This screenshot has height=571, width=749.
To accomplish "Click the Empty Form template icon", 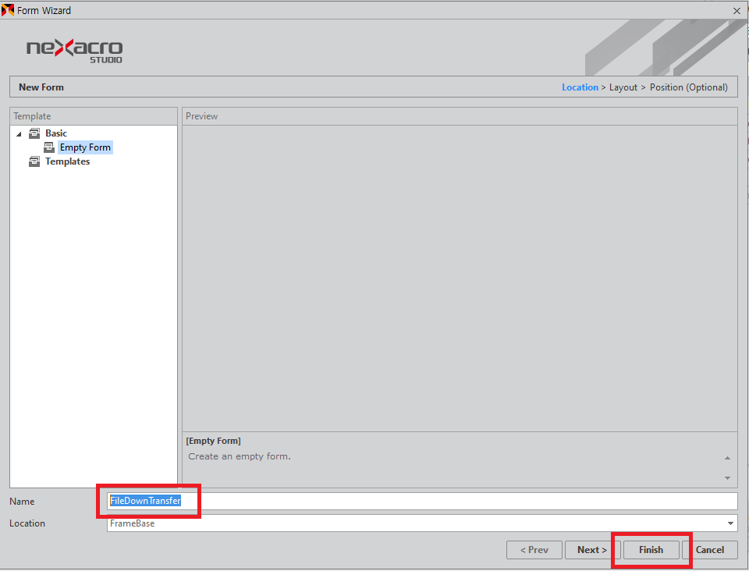I will [49, 147].
